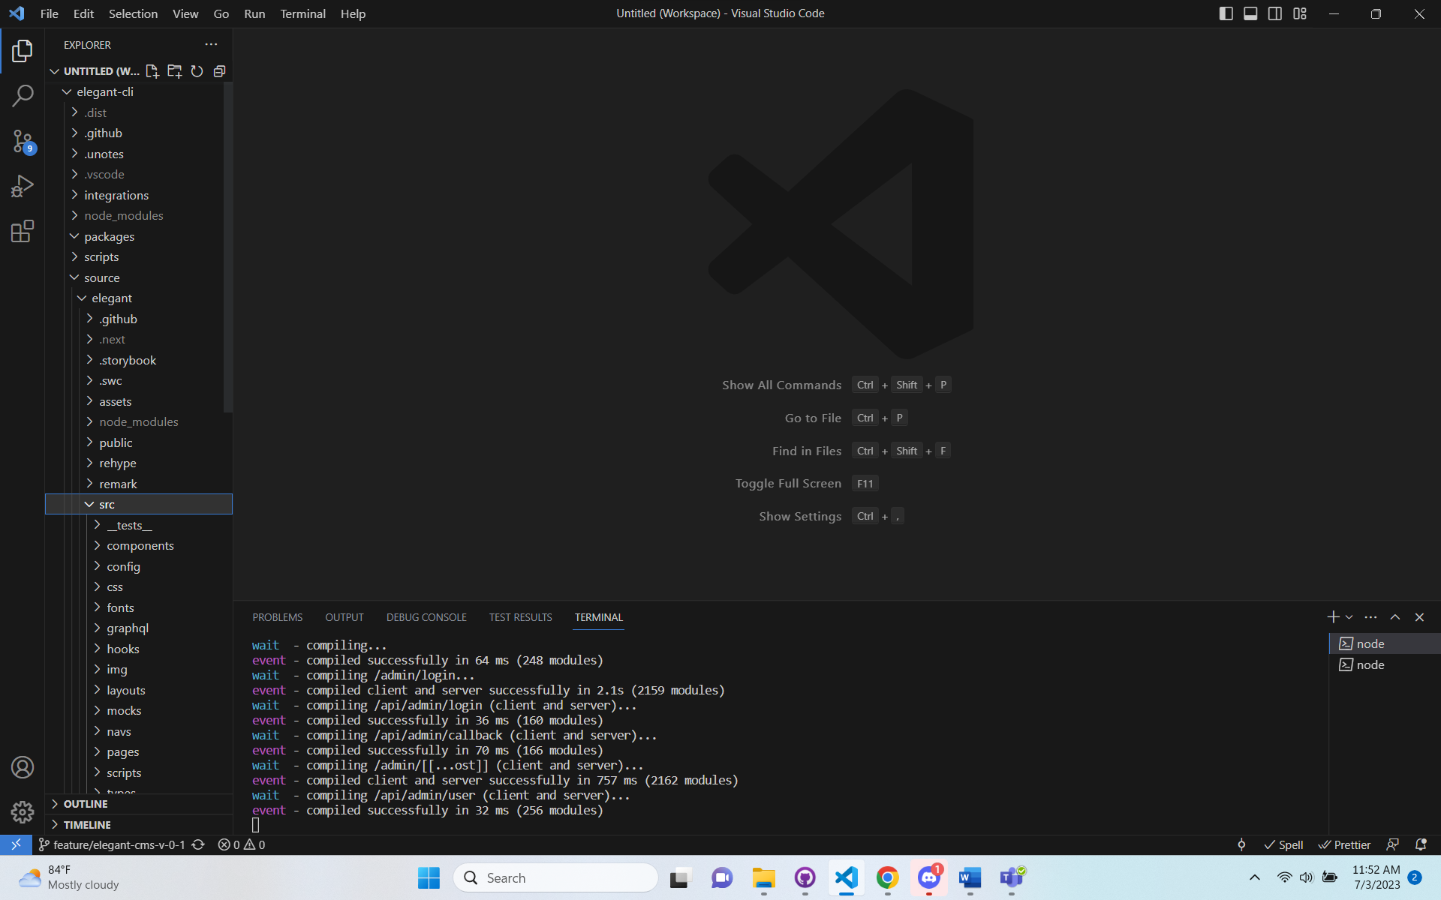1441x900 pixels.
Task: Click the terminal input field
Action: (254, 824)
